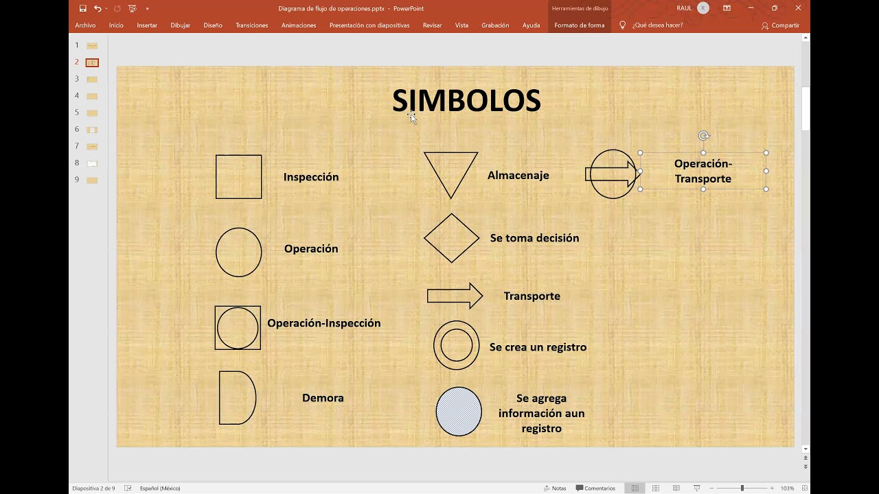Toggle the Notas pane
This screenshot has height=494, width=879.
point(554,489)
